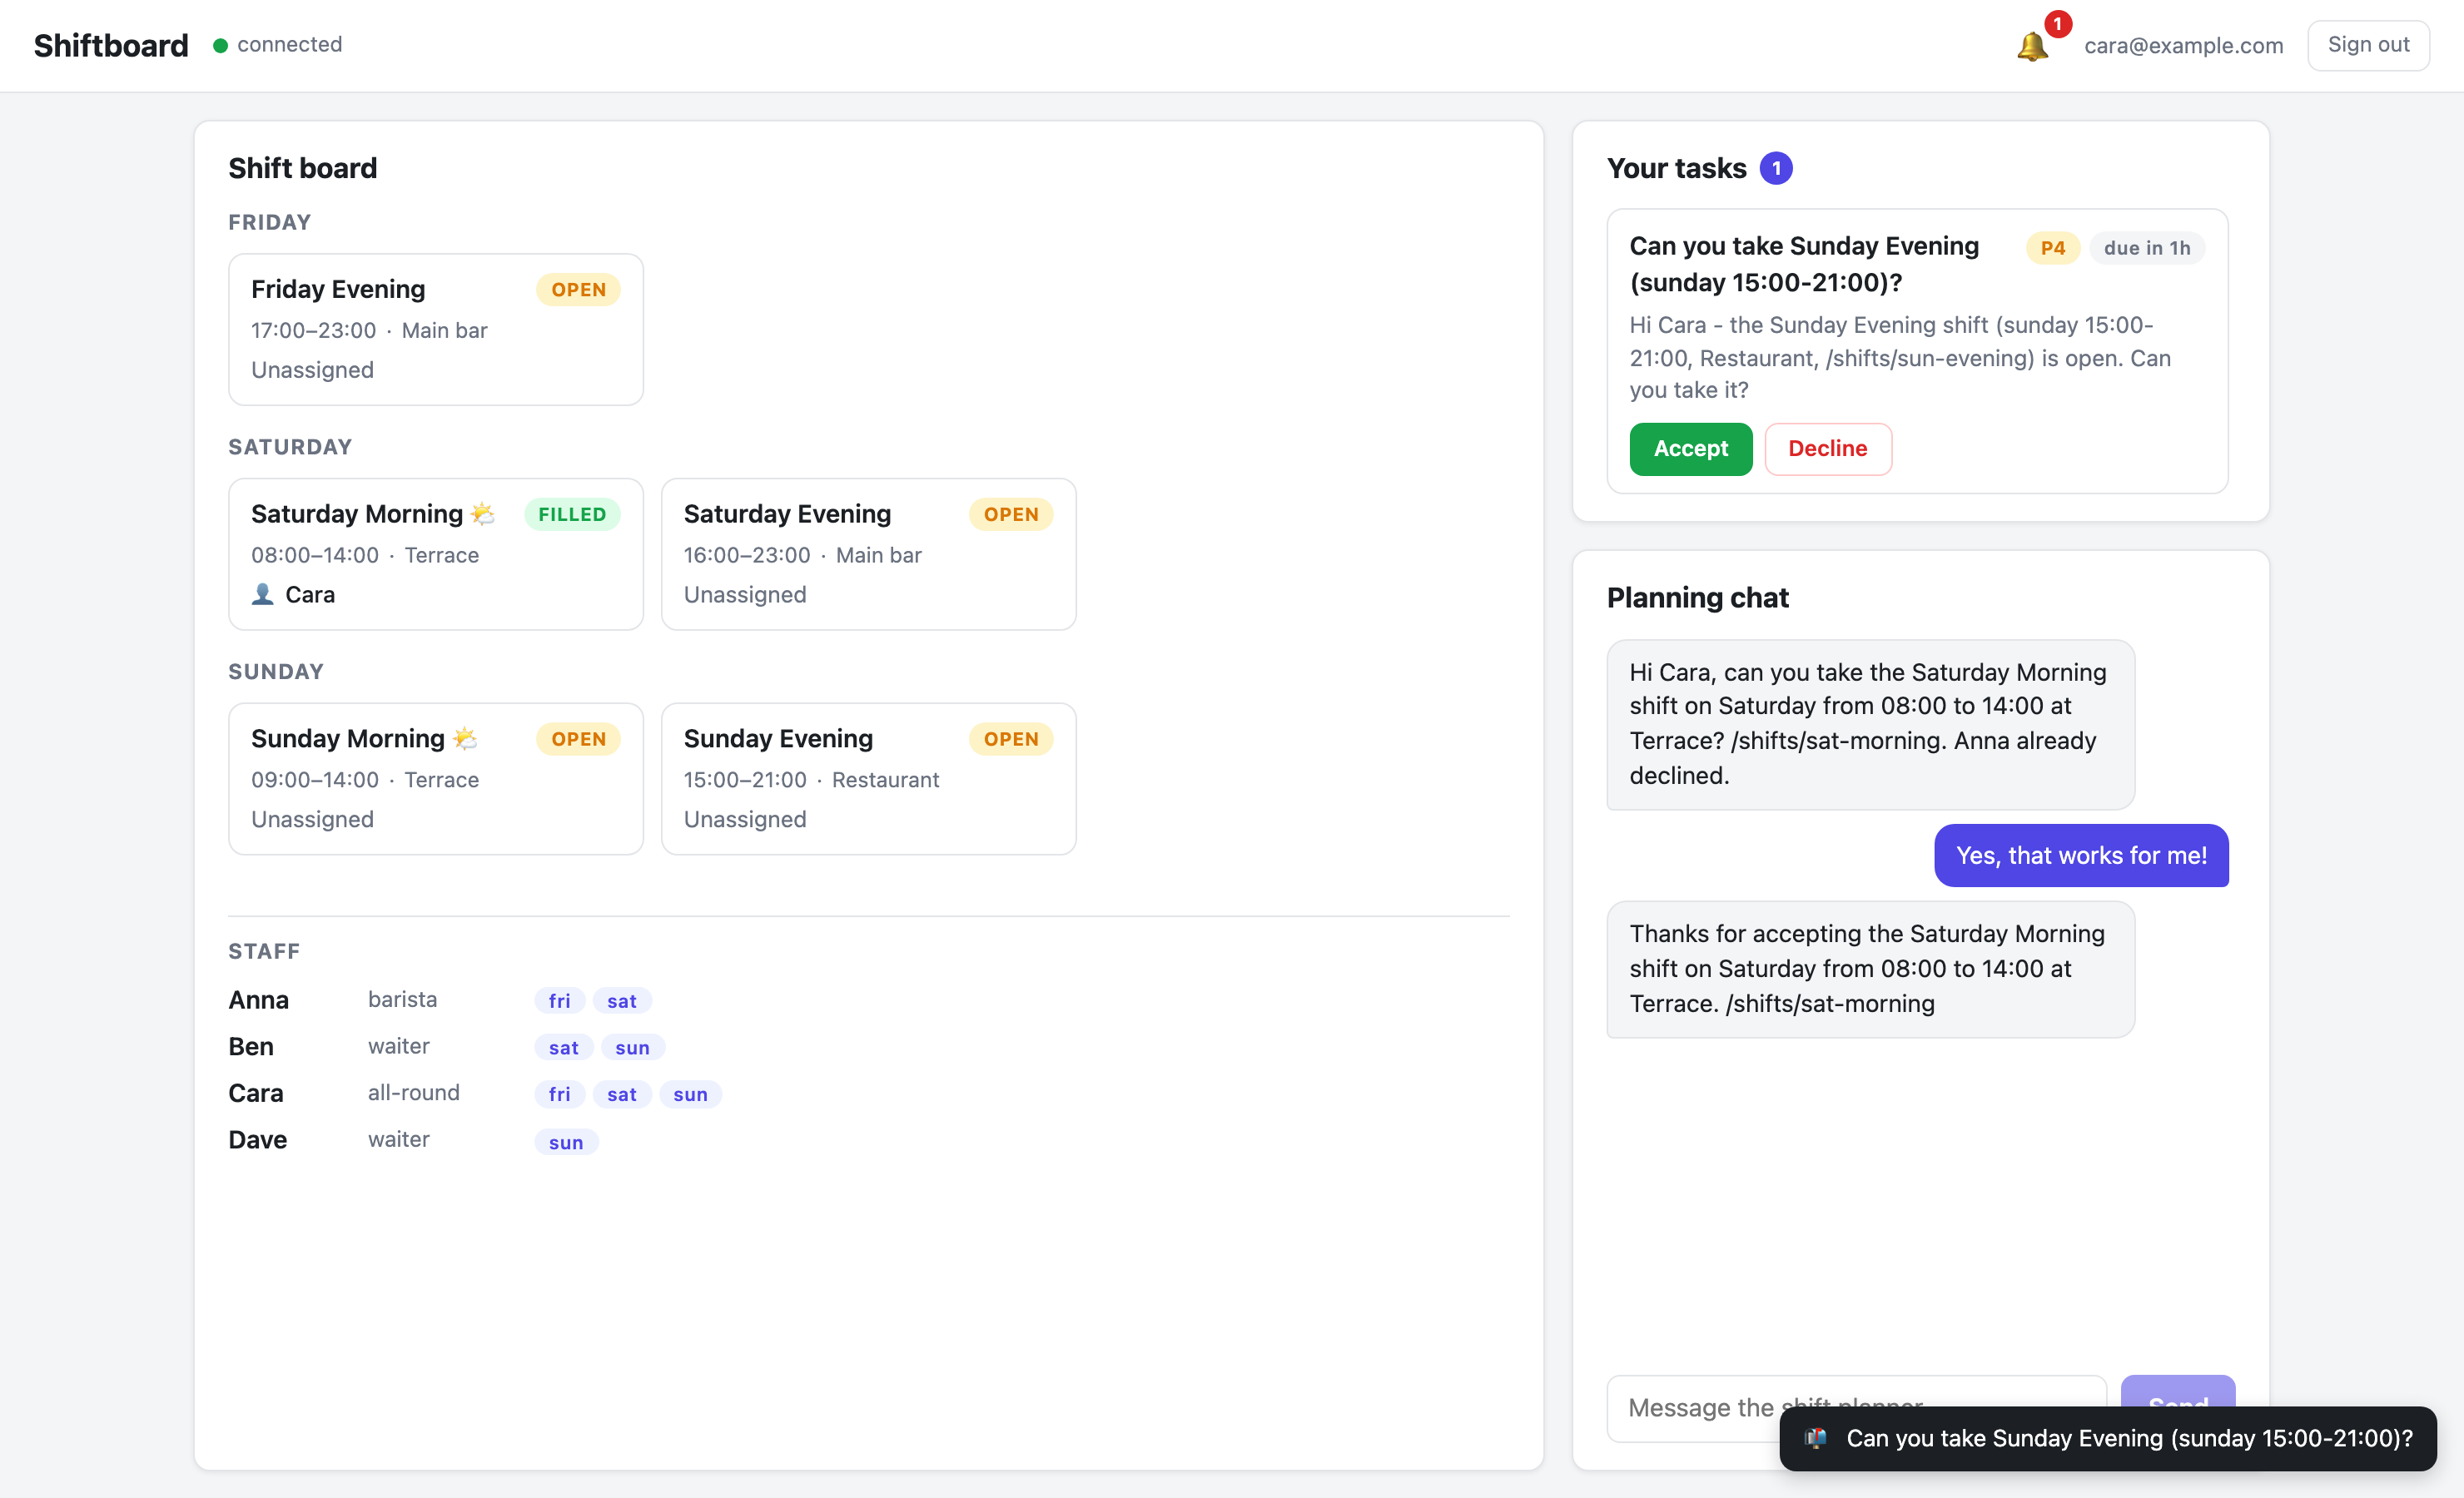Select staff member Dave
Screen dimensions: 2464x1498
pos(257,1140)
